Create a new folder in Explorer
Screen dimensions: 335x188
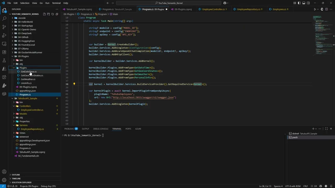pos(48,14)
